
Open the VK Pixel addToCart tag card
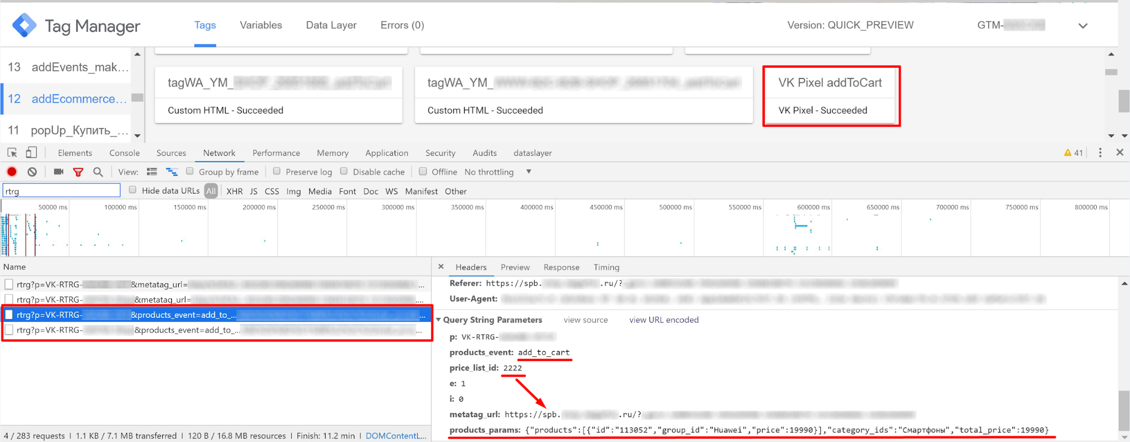[x=830, y=96]
